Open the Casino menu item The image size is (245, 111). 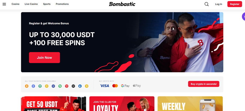pyautogui.click(x=16, y=4)
